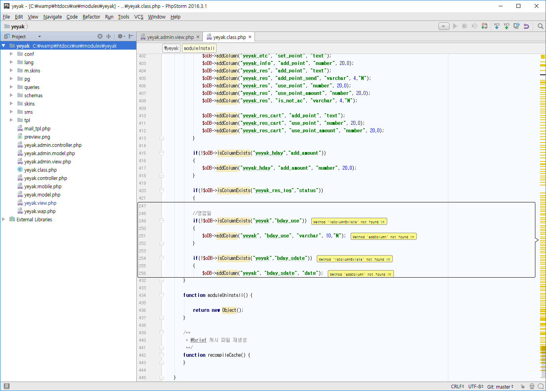Image resolution: width=546 pixels, height=391 pixels.
Task: Open the run configuration dropdown
Action: [444, 26]
